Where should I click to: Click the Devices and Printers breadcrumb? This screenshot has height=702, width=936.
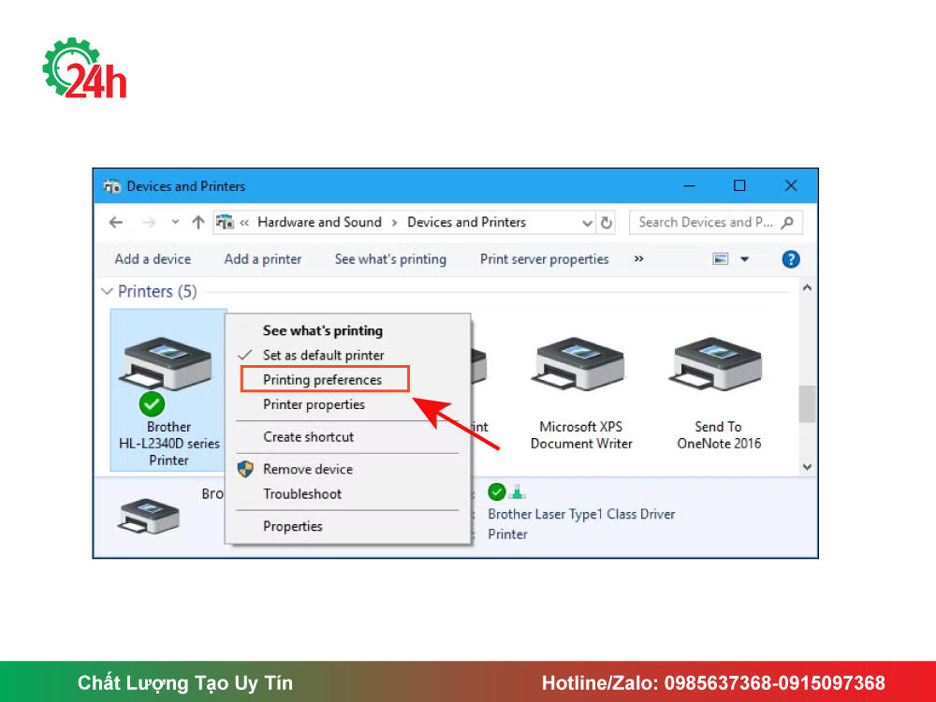(x=467, y=223)
